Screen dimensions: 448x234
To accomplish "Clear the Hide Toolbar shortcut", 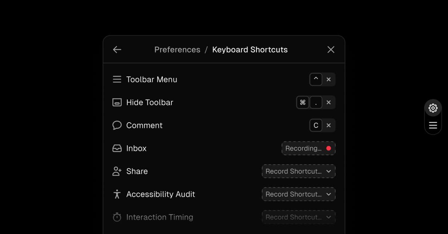I will tap(329, 102).
